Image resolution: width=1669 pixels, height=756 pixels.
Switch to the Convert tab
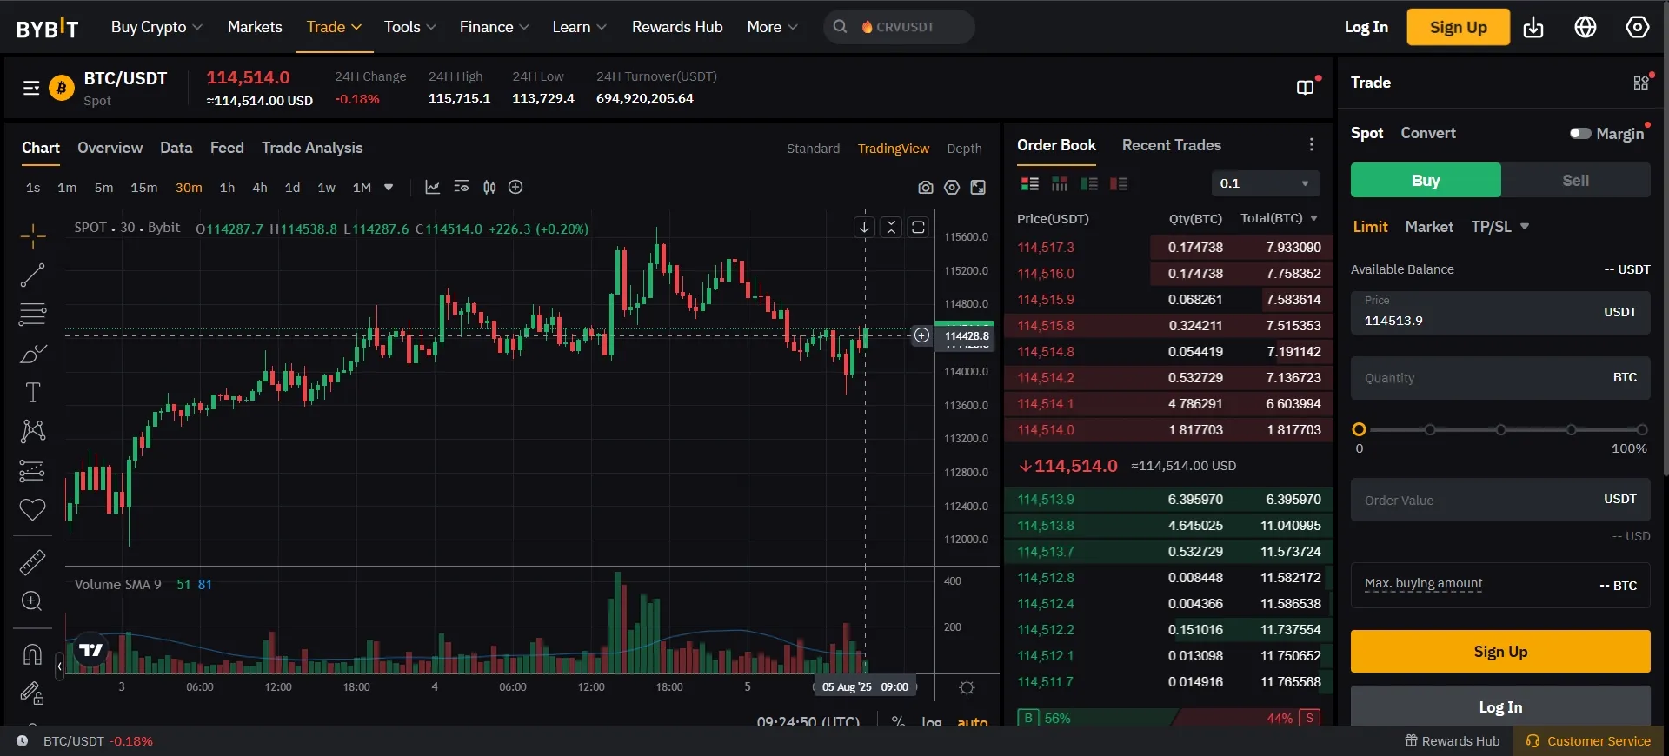[1428, 133]
